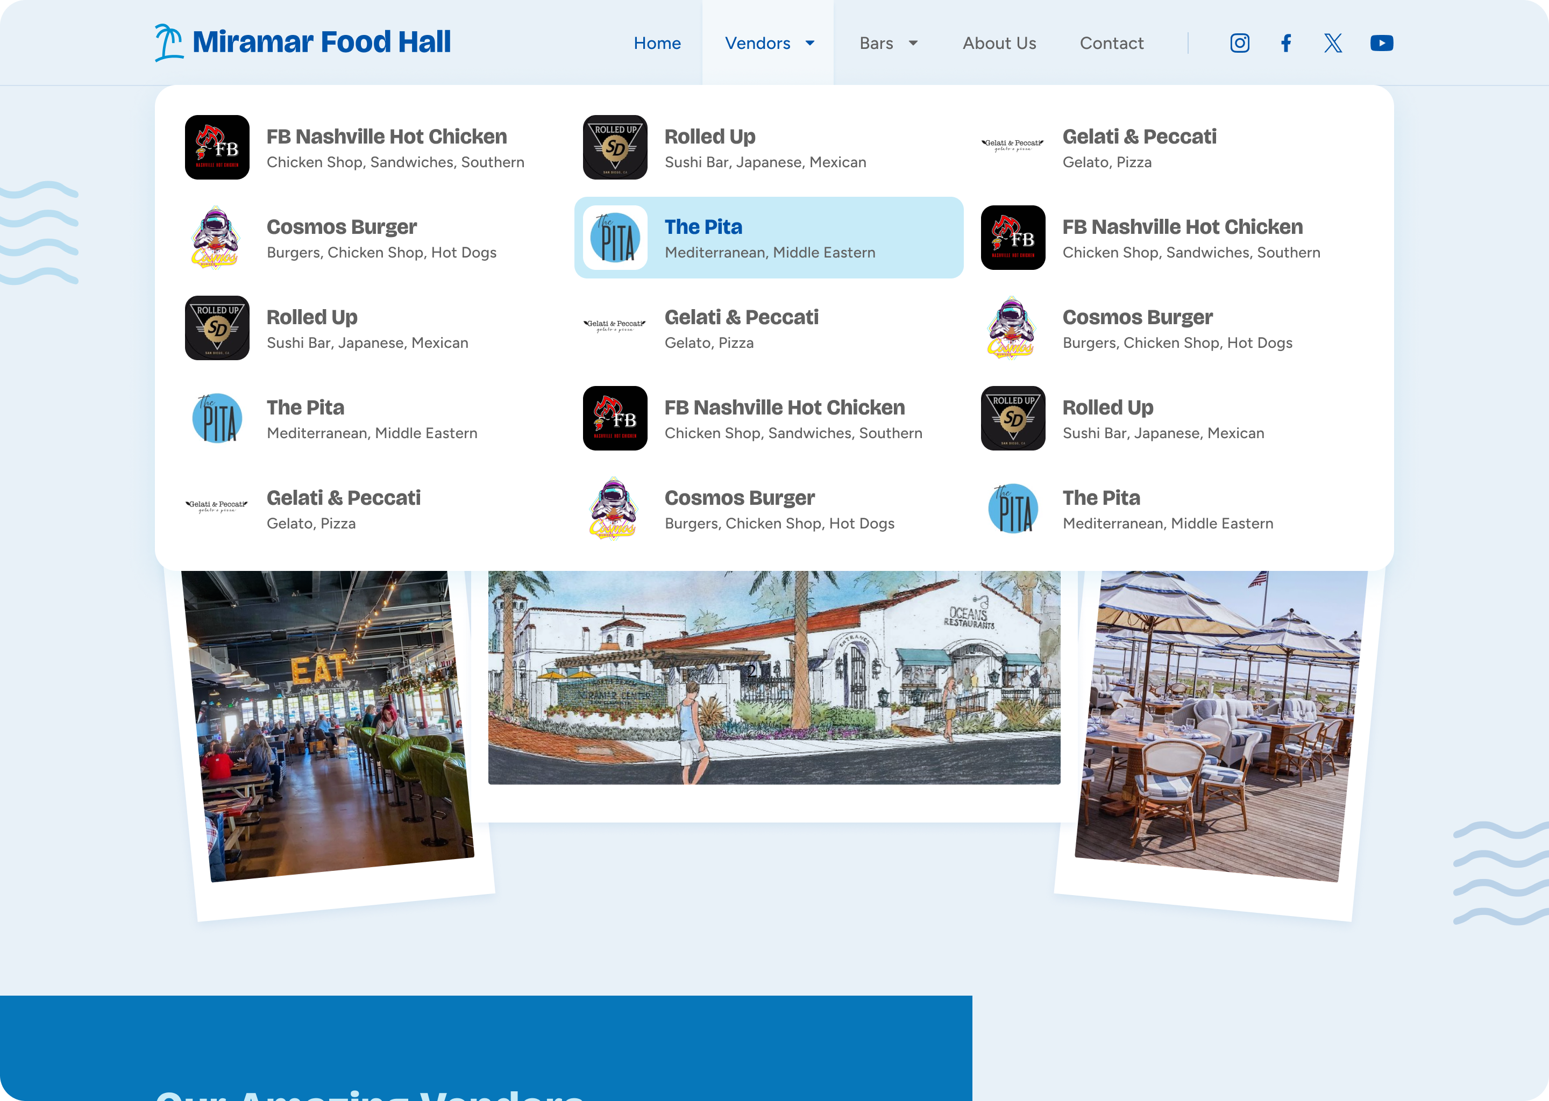Click The Pita logo in third column

[x=1013, y=509]
